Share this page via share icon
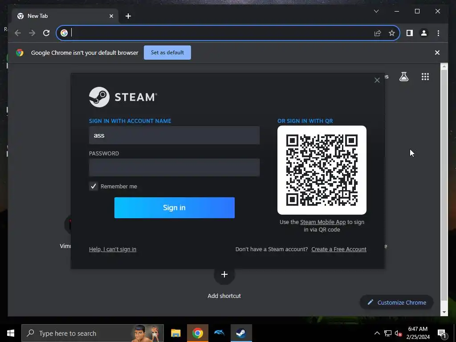This screenshot has height=342, width=456. tap(378, 33)
